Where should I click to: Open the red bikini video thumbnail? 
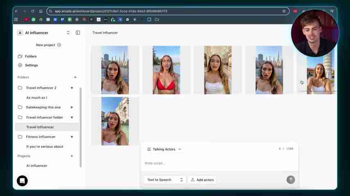(166, 70)
